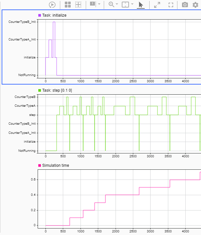Screen dimensions: 201x235
Task: Open the zoom mode dropdown arrow
Action: coord(117,4)
